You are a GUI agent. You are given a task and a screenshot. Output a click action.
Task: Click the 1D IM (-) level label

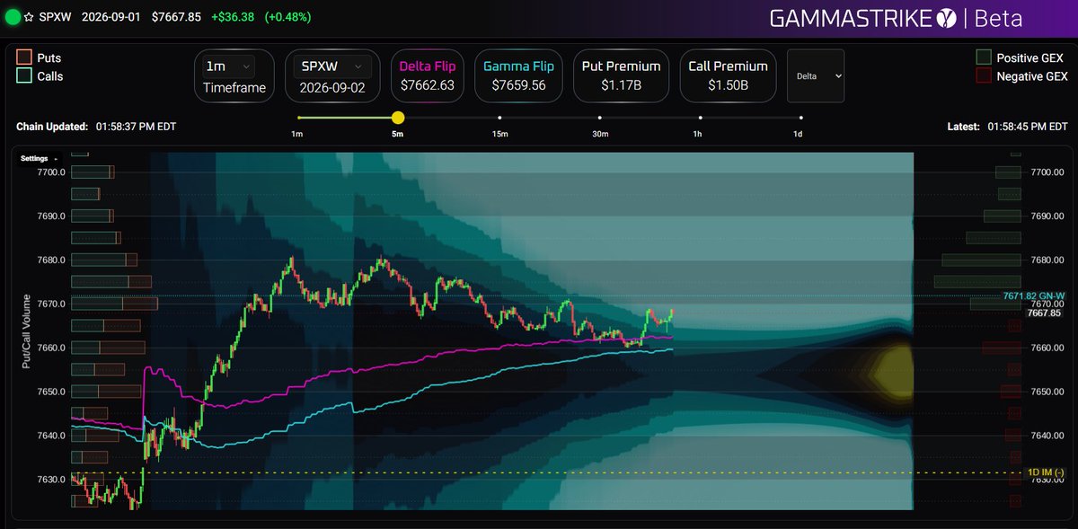(x=1045, y=472)
